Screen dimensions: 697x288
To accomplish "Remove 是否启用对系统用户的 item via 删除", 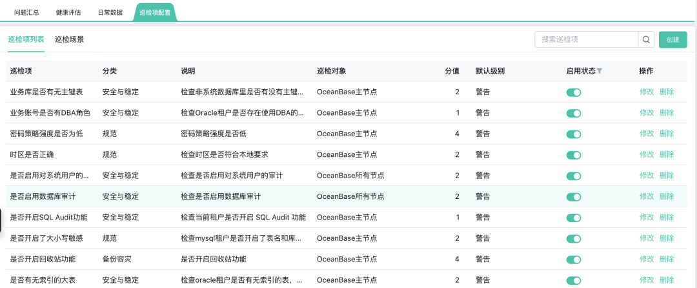I will tap(667, 176).
